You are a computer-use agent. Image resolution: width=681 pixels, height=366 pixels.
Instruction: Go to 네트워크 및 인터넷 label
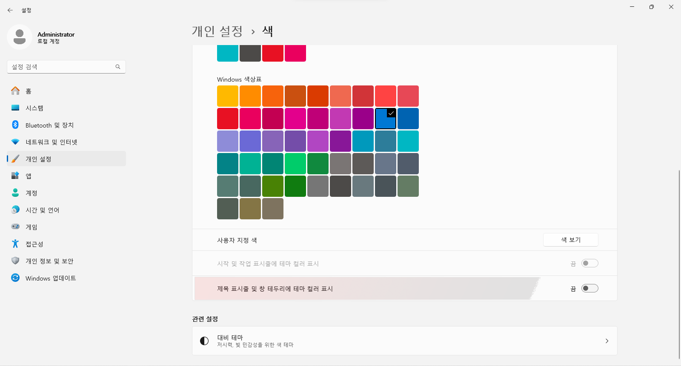tap(52, 142)
